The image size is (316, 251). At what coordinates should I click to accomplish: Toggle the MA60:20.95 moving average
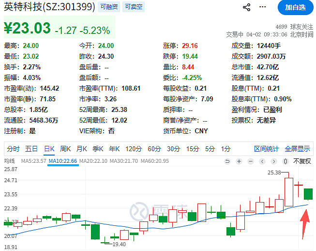[154, 161]
